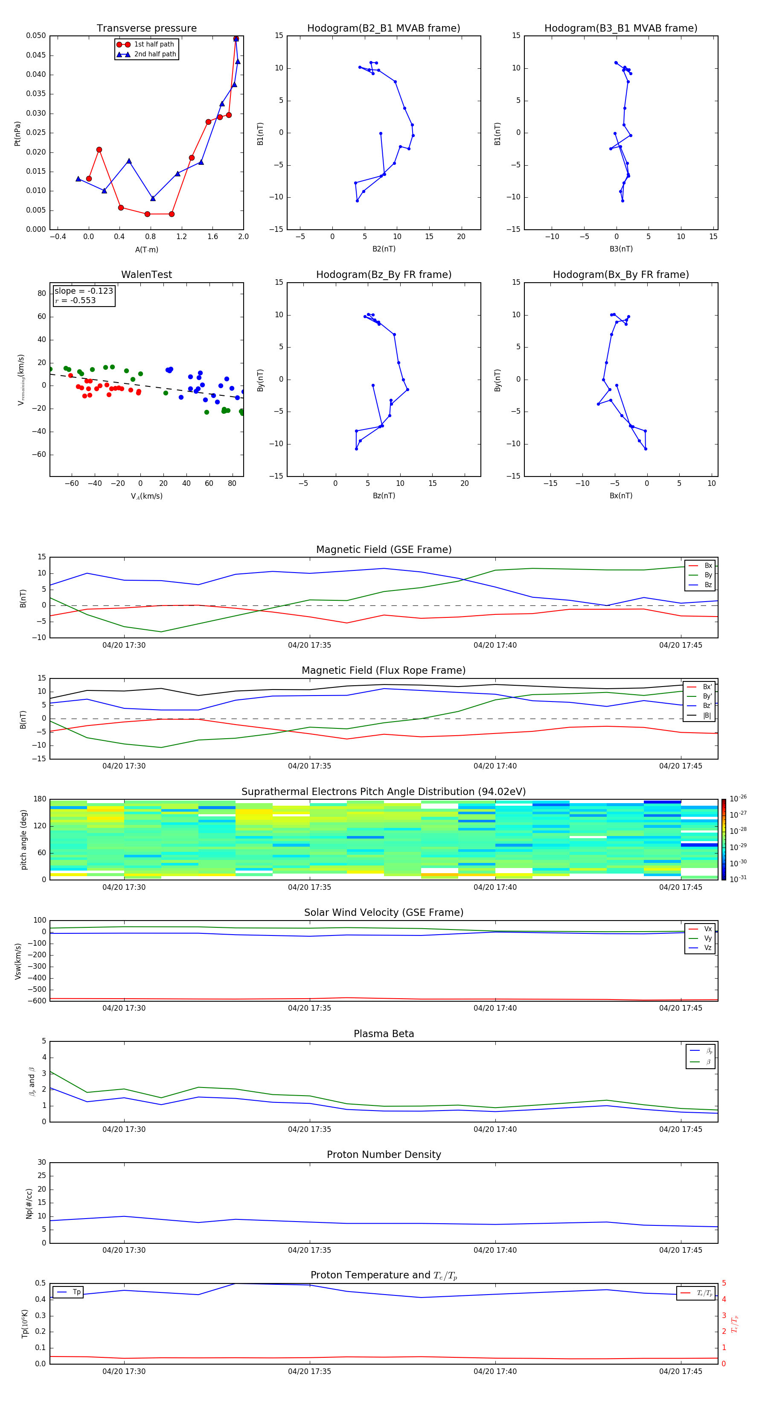Click the 'Magnetic Field (GSE Frame)' title
The image size is (768, 1409).
click(x=384, y=550)
